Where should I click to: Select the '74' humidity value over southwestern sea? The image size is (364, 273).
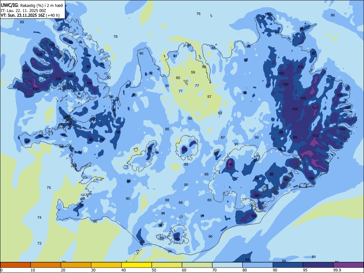(x=39, y=218)
